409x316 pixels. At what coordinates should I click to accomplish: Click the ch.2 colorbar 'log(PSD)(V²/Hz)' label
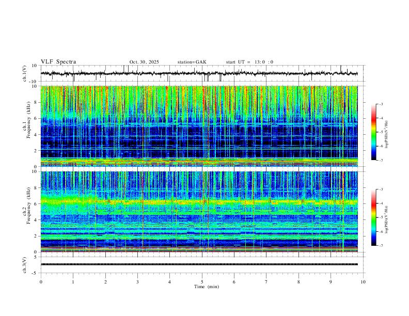pos(387,219)
